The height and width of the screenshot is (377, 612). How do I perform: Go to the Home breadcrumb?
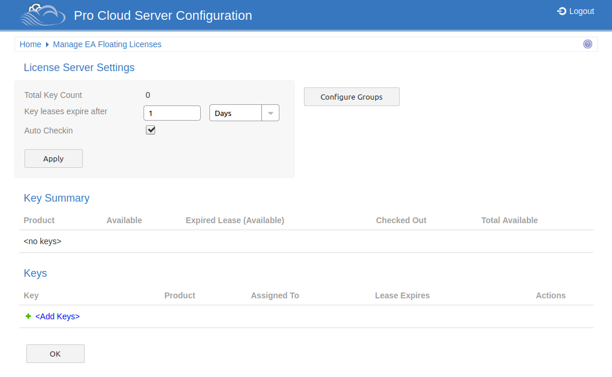pyautogui.click(x=30, y=44)
